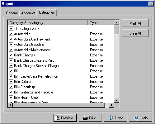Screen dimensions: 155x124
Task: Select the 'Bills:Health Club' row text
Action: coord(26,98)
